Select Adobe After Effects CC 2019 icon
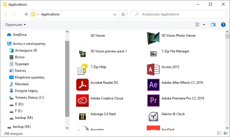This screenshot has width=230, height=137. (153, 85)
